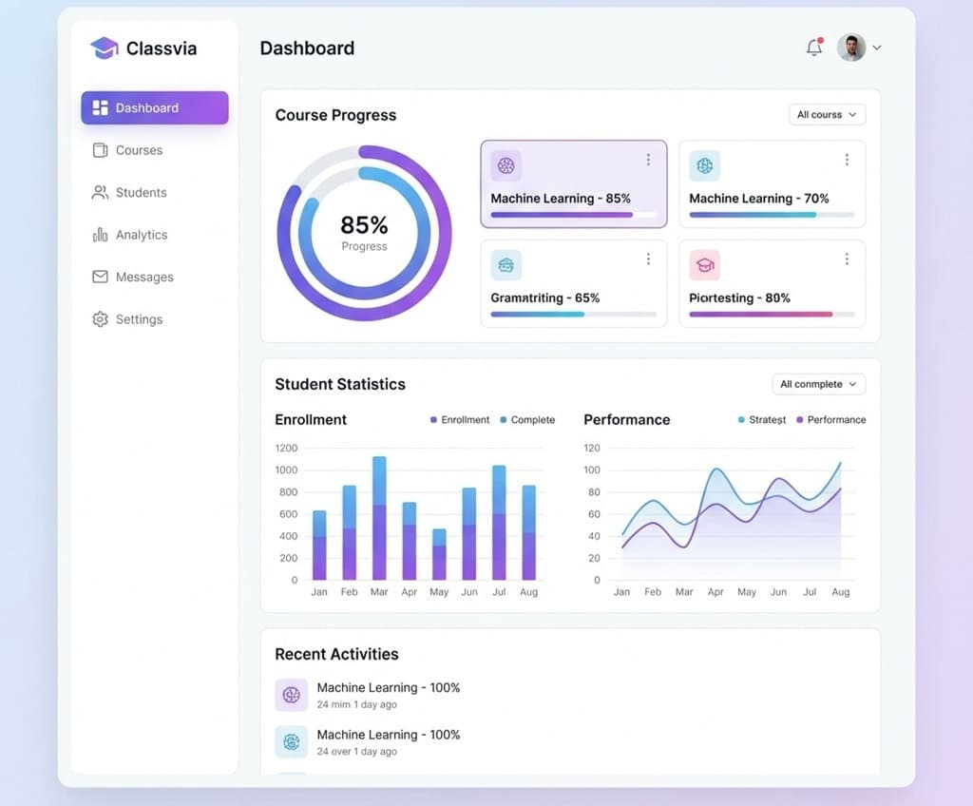
Task: Toggle the Complete legend item
Action: [527, 420]
